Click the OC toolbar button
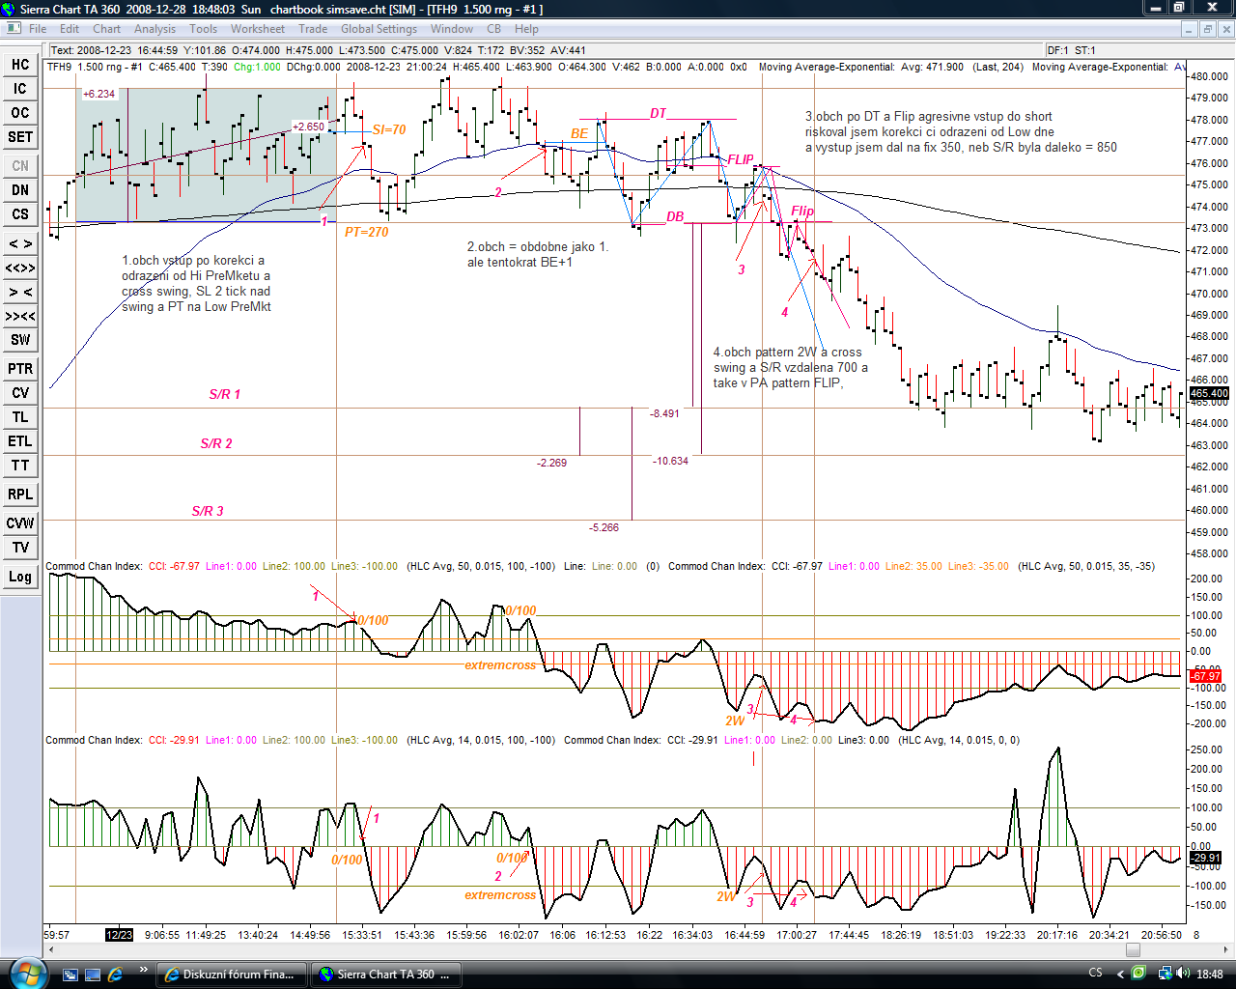1236x989 pixels. point(20,113)
